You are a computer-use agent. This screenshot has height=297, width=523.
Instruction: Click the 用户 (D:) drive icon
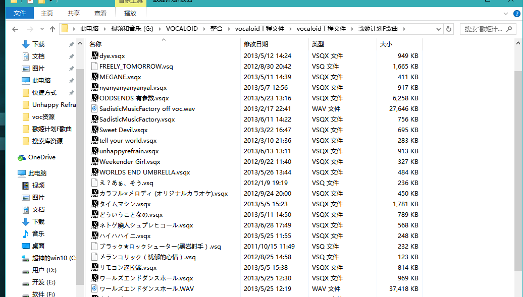(x=26, y=270)
